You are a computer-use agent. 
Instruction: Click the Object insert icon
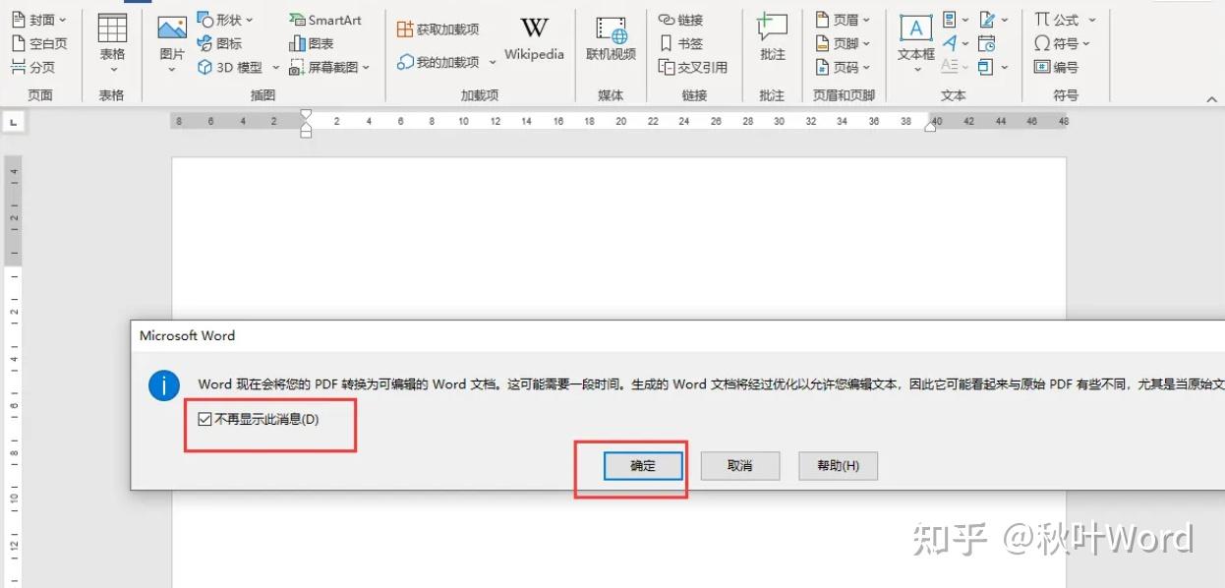coord(986,67)
